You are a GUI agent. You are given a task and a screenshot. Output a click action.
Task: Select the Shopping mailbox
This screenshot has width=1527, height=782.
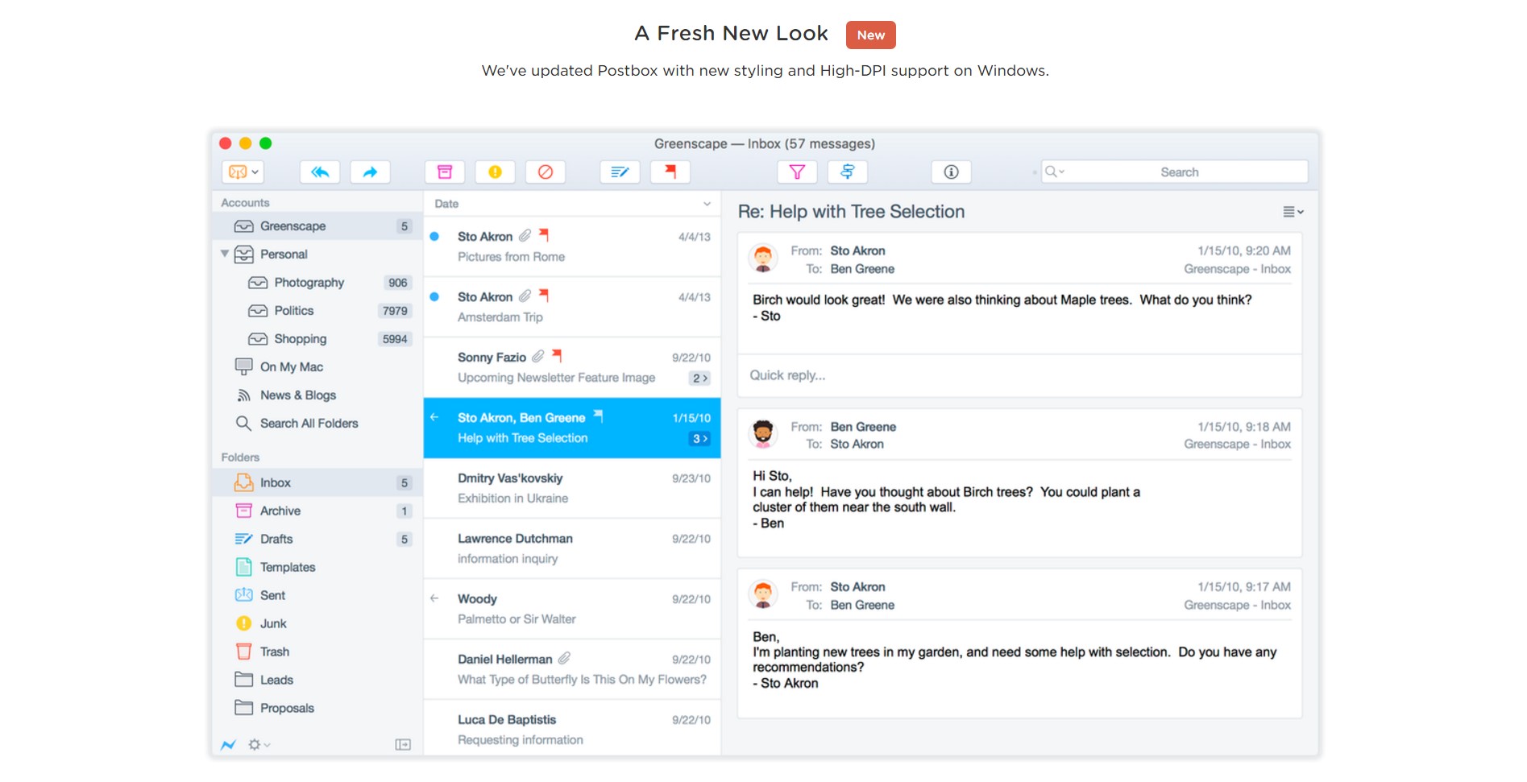coord(317,339)
